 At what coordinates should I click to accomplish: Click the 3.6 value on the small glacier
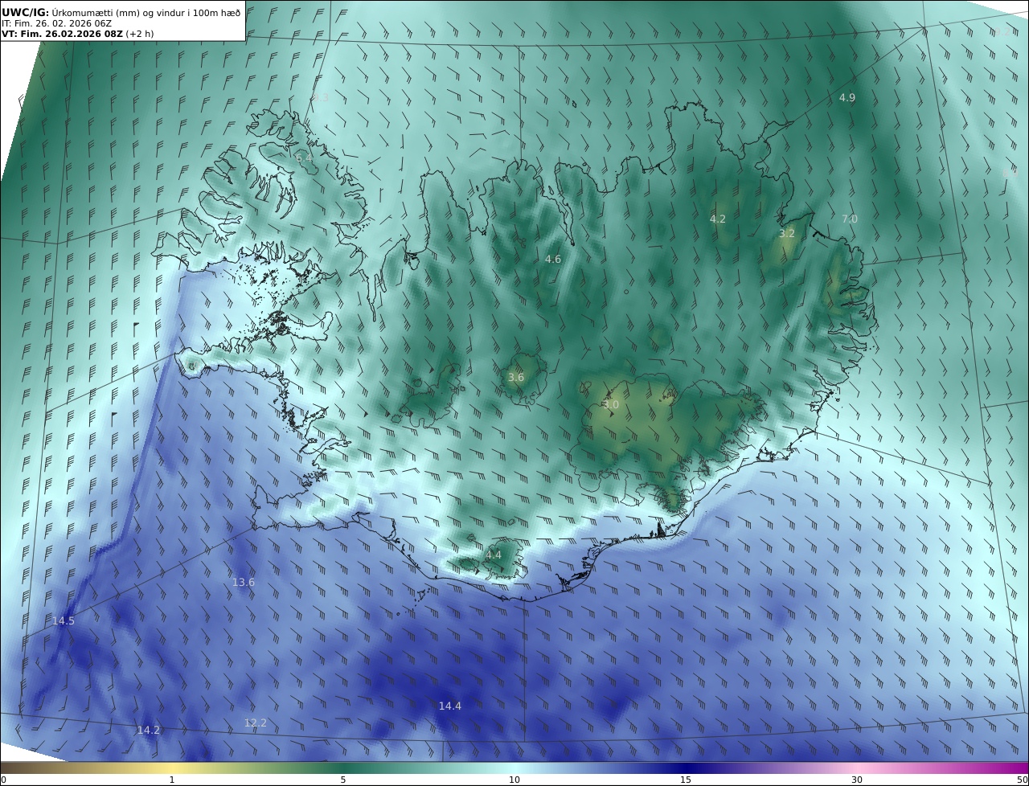(516, 377)
